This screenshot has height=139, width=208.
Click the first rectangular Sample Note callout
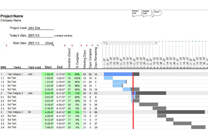pyautogui.click(x=136, y=13)
